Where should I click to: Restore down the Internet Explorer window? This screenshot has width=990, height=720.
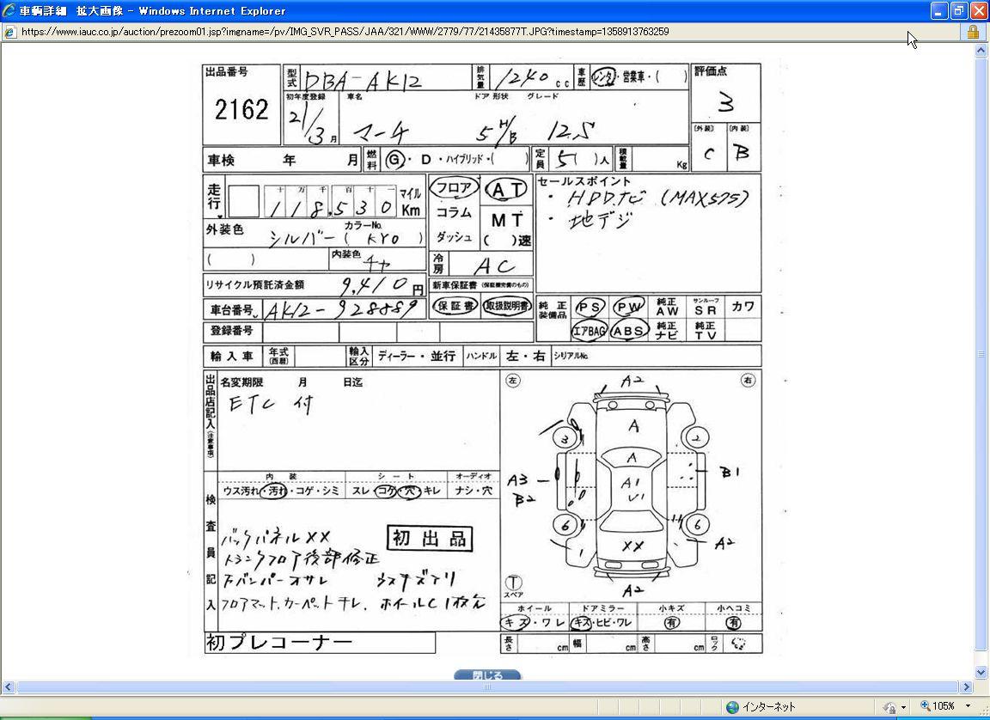(958, 11)
